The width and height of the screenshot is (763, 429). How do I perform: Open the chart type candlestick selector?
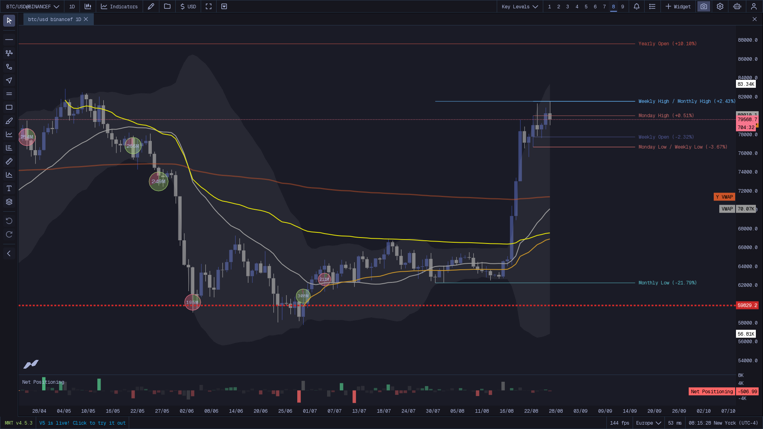pyautogui.click(x=88, y=6)
